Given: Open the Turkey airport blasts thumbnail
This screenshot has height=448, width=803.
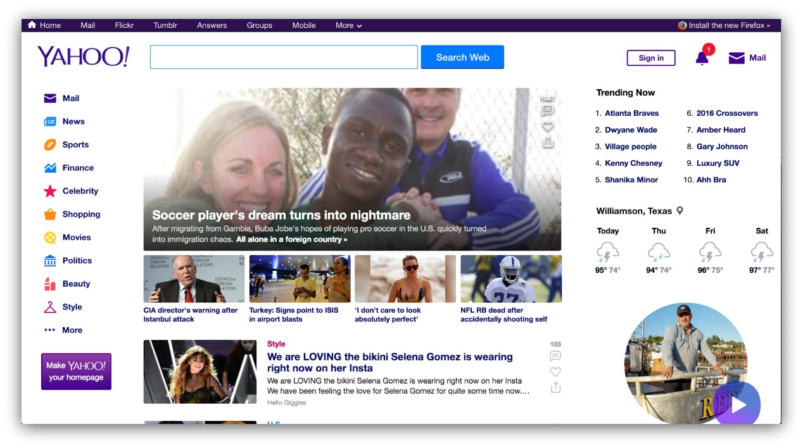Looking at the screenshot, I should click(300, 279).
